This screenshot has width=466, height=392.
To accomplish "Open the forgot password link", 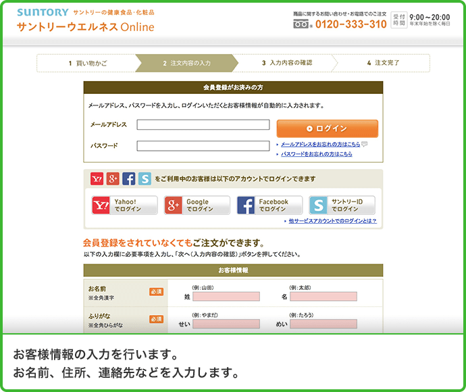I will [317, 154].
